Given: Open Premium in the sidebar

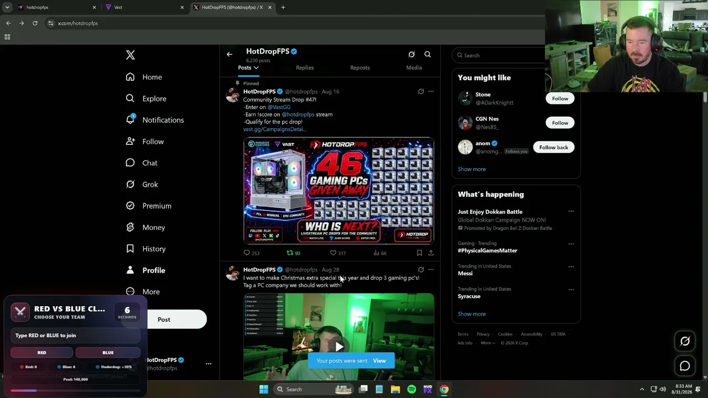Looking at the screenshot, I should (x=148, y=206).
